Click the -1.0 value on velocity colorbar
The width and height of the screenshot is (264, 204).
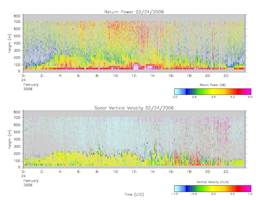(x=175, y=194)
